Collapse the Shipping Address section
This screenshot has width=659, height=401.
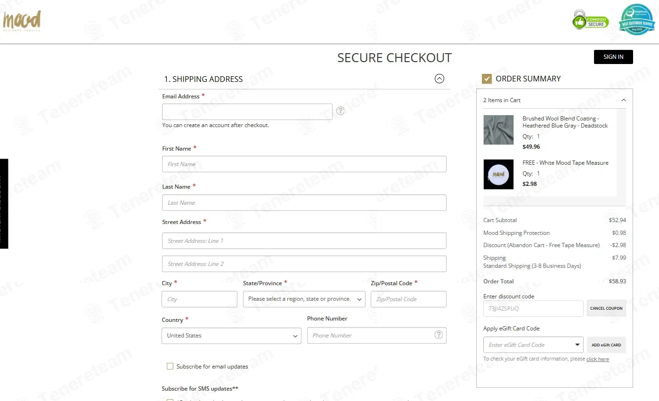point(439,79)
